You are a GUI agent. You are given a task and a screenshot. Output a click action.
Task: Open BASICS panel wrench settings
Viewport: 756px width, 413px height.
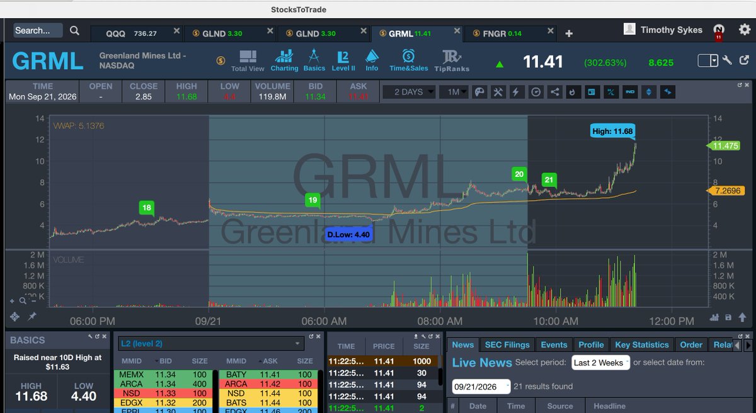(x=91, y=337)
